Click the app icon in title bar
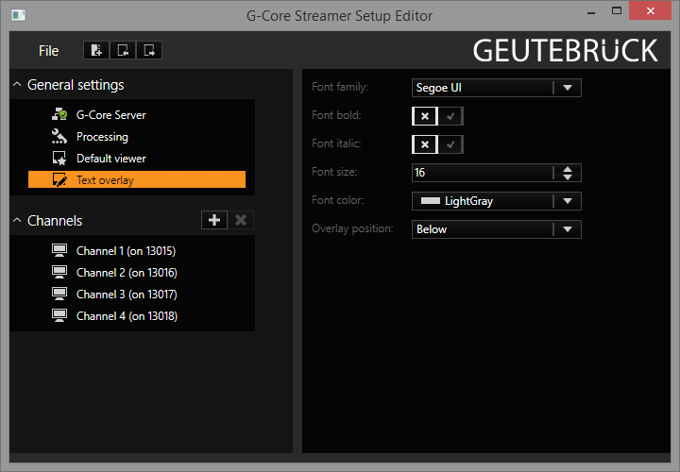The height and width of the screenshot is (472, 680). click(x=19, y=15)
